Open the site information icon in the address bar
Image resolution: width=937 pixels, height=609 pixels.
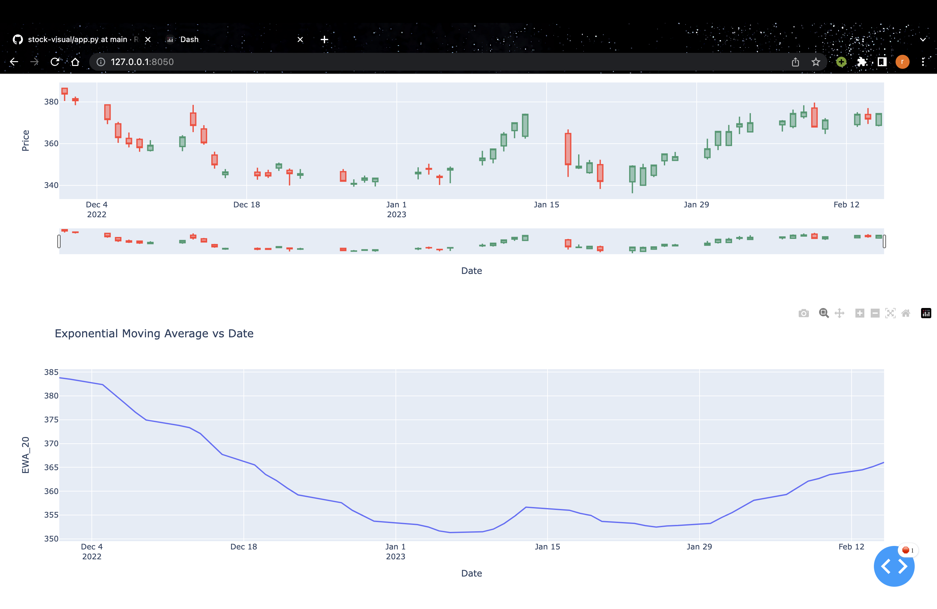click(101, 62)
